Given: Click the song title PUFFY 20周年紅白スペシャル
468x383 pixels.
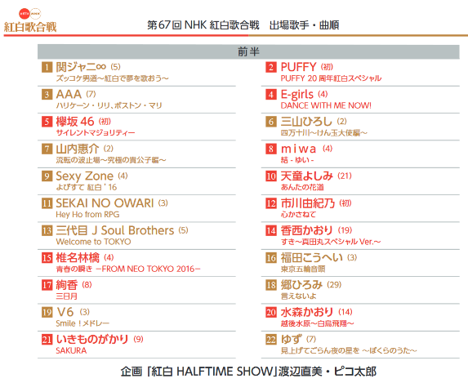Looking at the screenshot, I should click(x=331, y=78).
